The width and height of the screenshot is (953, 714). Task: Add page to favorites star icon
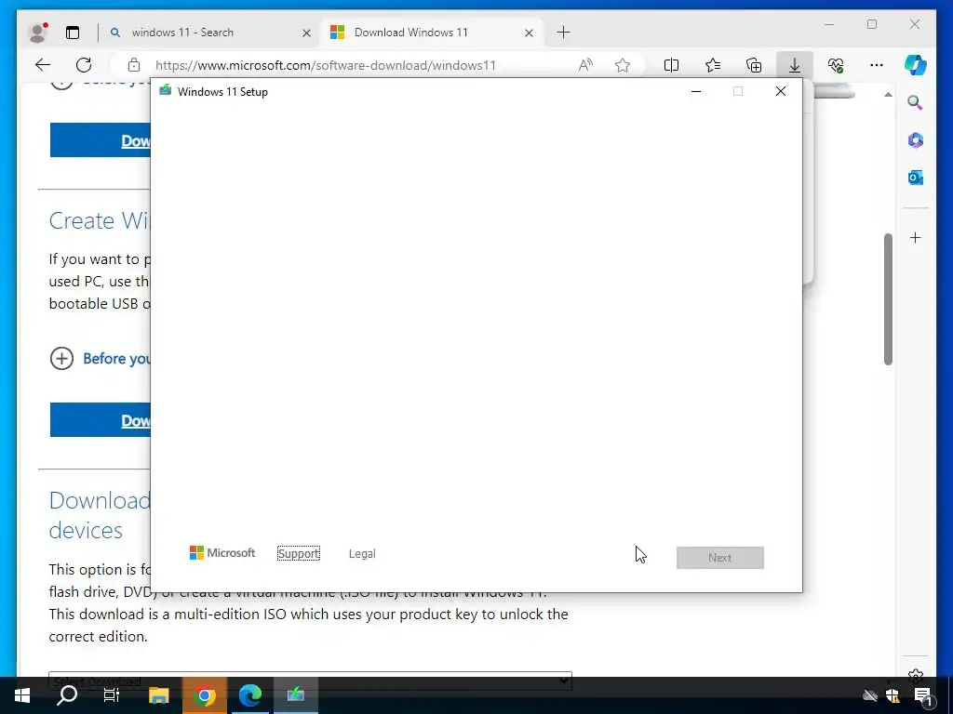pos(623,65)
